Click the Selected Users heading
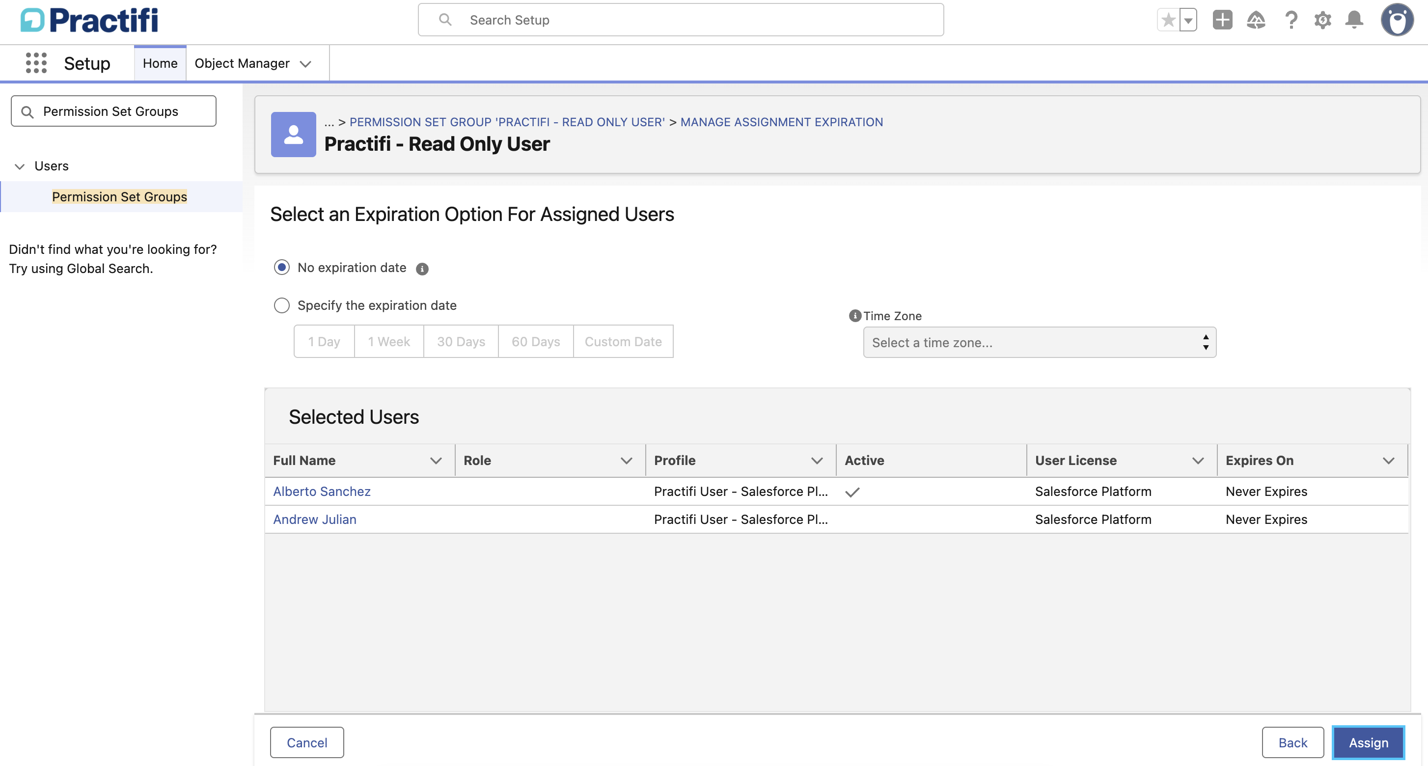 tap(354, 417)
